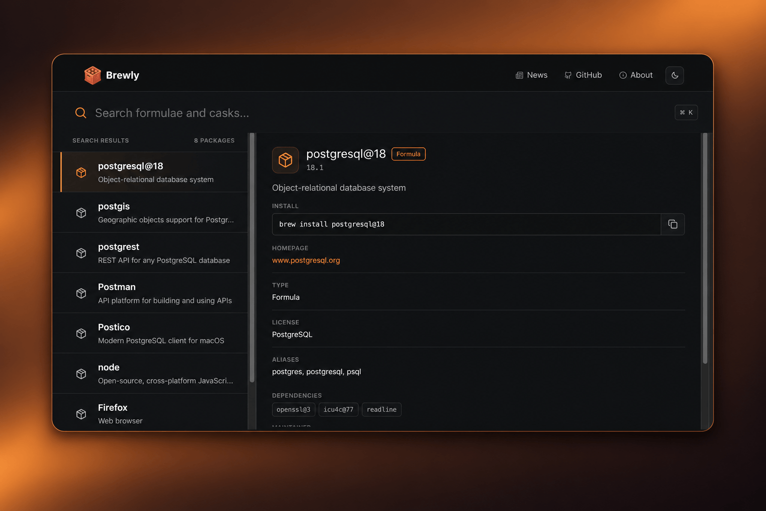Click the PostgreSQL license value
Viewport: 766px width, 511px height.
(292, 334)
